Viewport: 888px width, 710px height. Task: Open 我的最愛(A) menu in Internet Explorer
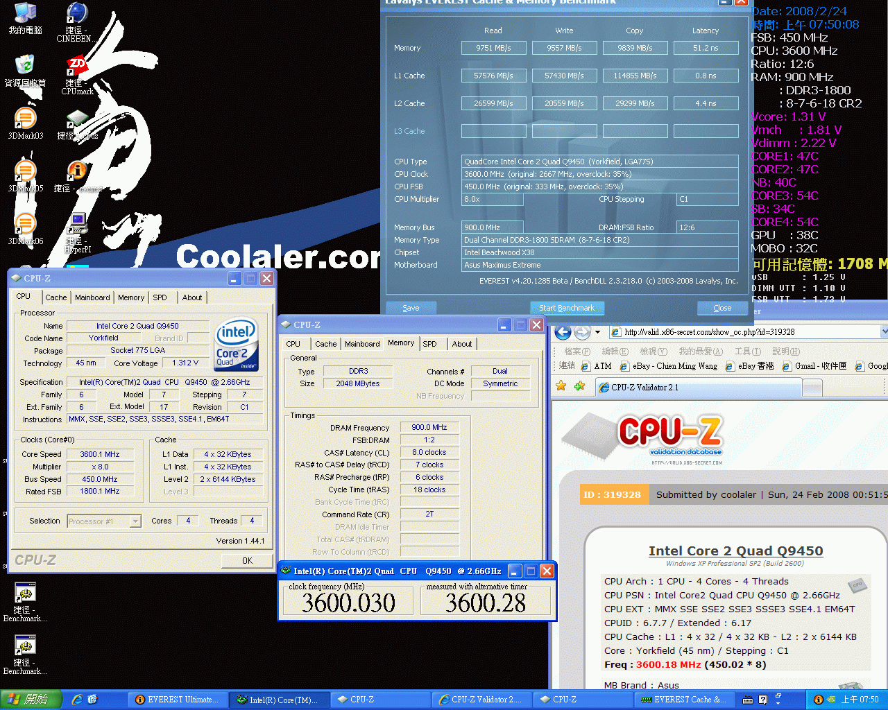(x=701, y=352)
